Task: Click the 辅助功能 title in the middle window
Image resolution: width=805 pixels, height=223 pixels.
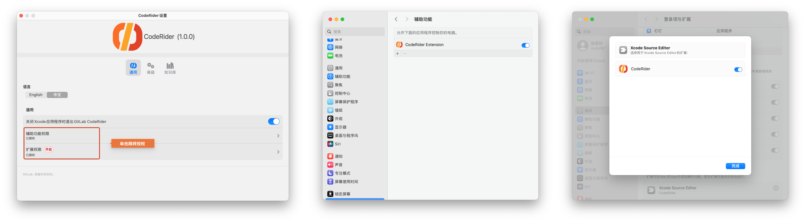Action: pyautogui.click(x=423, y=19)
